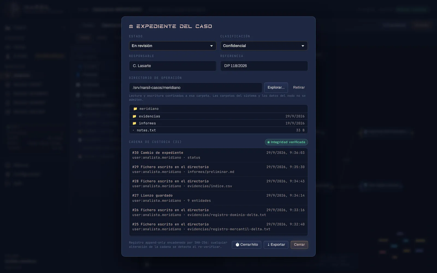Click the timestamp 29/9/2026, 9:36:03
The image size is (437, 273).
tap(285, 153)
